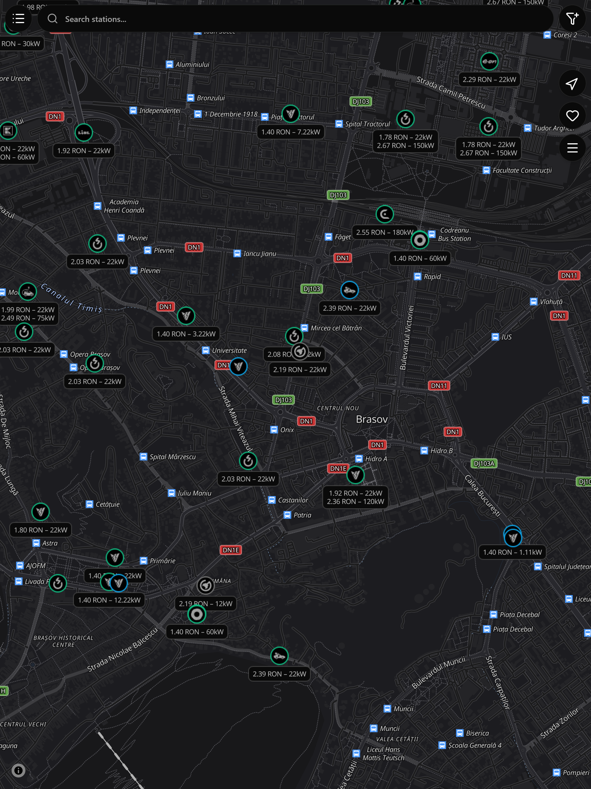Viewport: 591px width, 789px height.
Task: Select grey marker above 2.19 RON – 22kW
Action: (300, 351)
